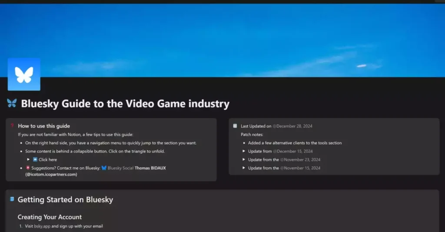
Task: Click the calendar icon beside Last Updated
Action: [x=235, y=126]
